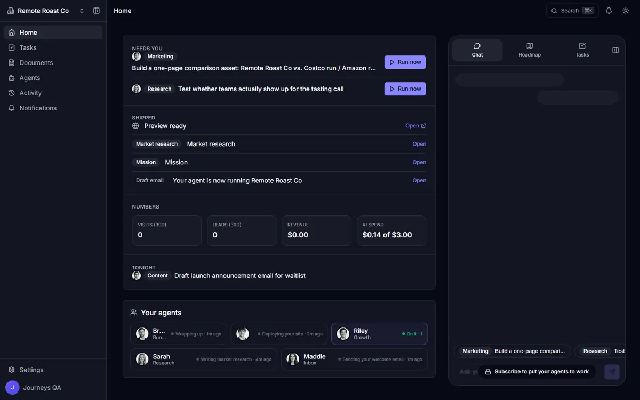Click the lock icon on Subscribe prompt
Viewport: 640px width, 400px height.
[487, 372]
